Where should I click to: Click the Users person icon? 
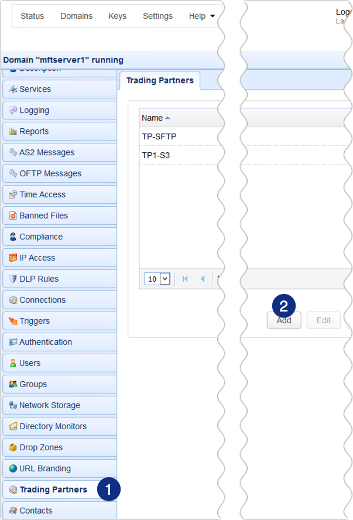coord(13,364)
